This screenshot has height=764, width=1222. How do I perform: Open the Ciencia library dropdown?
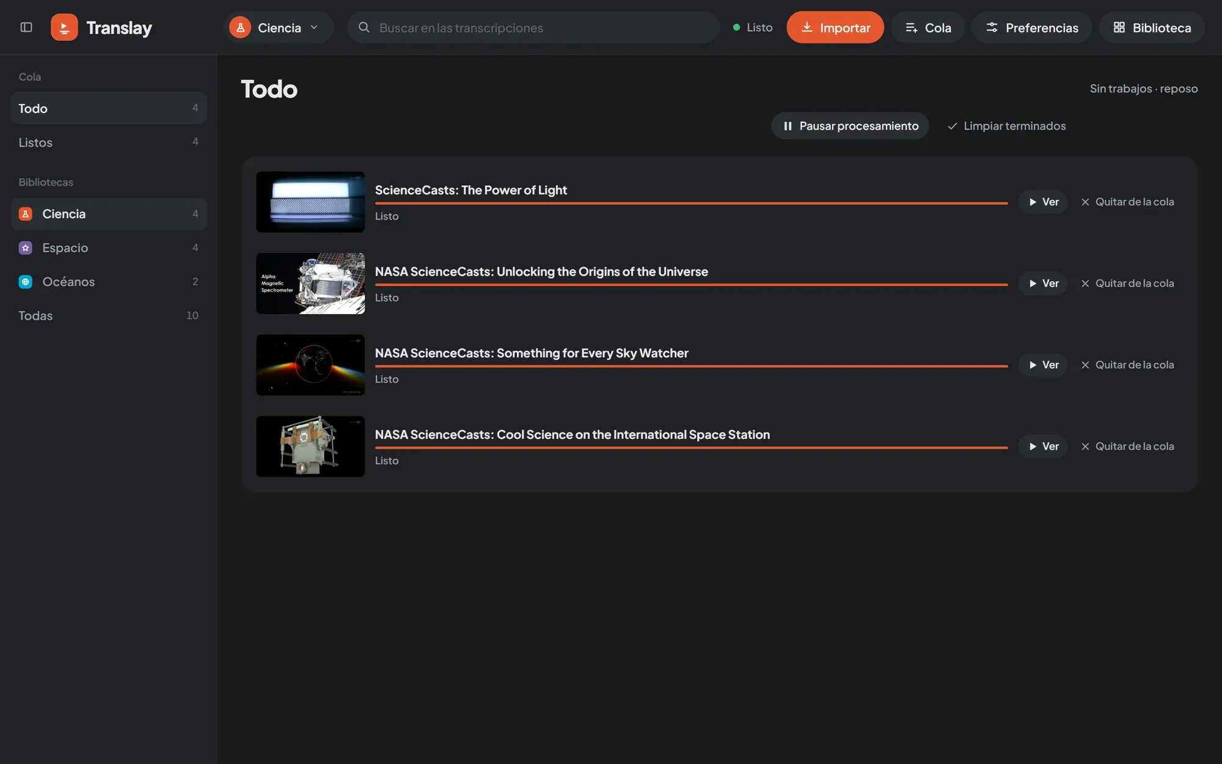pos(279,28)
